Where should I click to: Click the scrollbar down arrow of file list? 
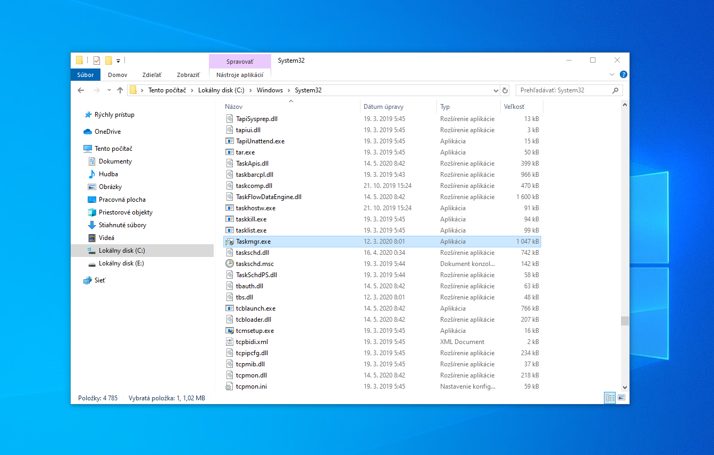[625, 388]
